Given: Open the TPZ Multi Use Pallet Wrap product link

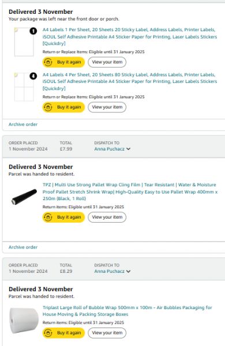Looking at the screenshot, I should pos(130,192).
